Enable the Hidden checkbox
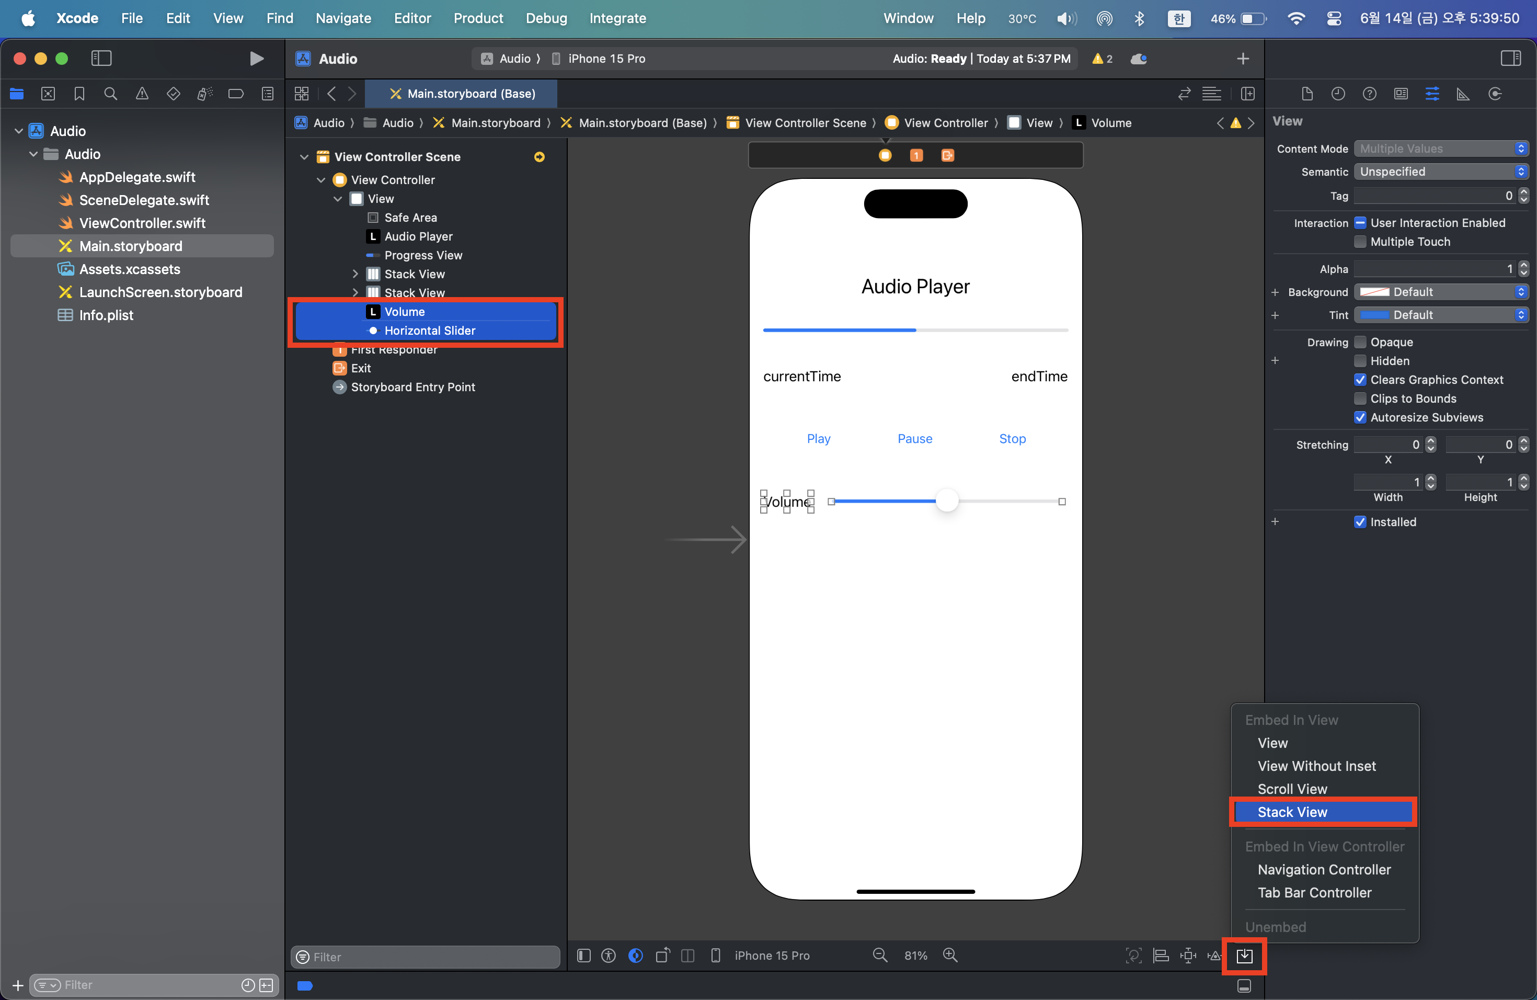 click(1360, 361)
